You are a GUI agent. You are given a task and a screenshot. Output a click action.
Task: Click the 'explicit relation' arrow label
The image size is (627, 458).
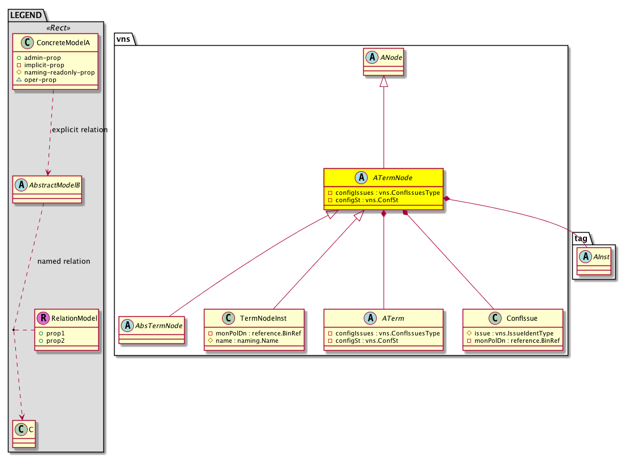coord(79,130)
